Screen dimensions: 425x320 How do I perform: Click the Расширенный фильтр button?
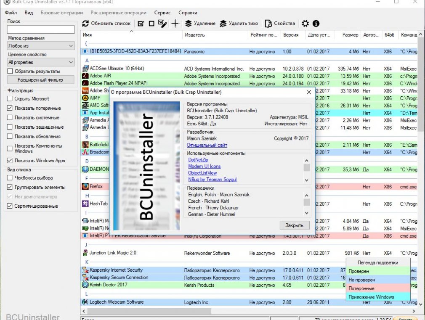click(x=40, y=80)
